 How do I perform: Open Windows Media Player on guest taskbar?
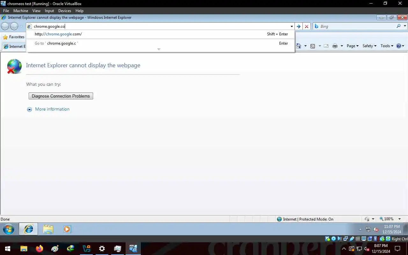pyautogui.click(x=67, y=229)
